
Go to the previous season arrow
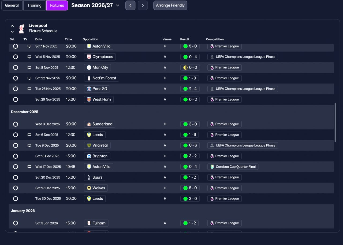(130, 5)
